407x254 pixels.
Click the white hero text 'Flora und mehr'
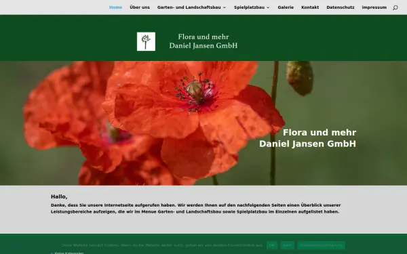click(x=319, y=133)
